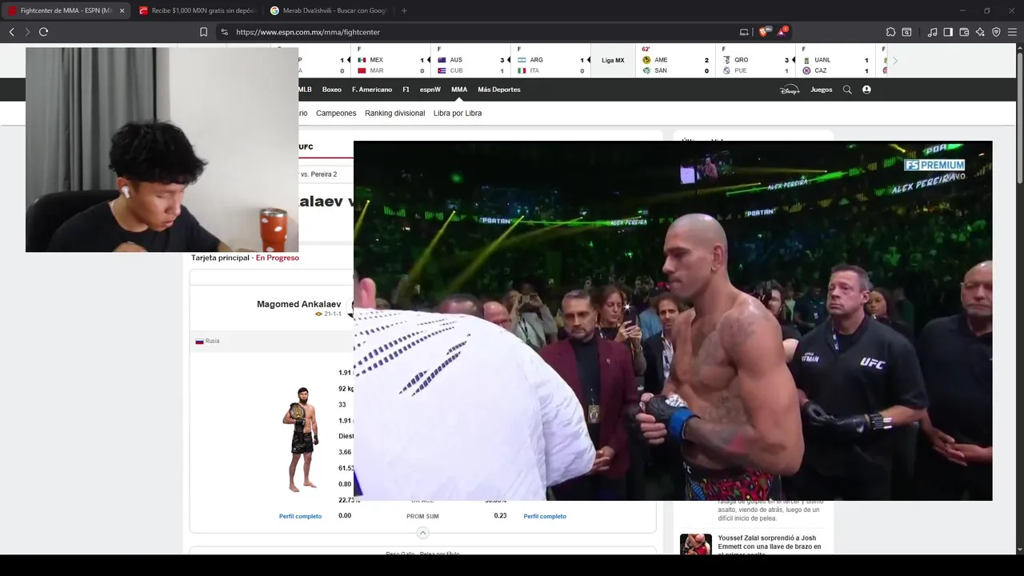The image size is (1024, 576).
Task: Click the install/cast screen icon in address bar
Action: coord(744,32)
